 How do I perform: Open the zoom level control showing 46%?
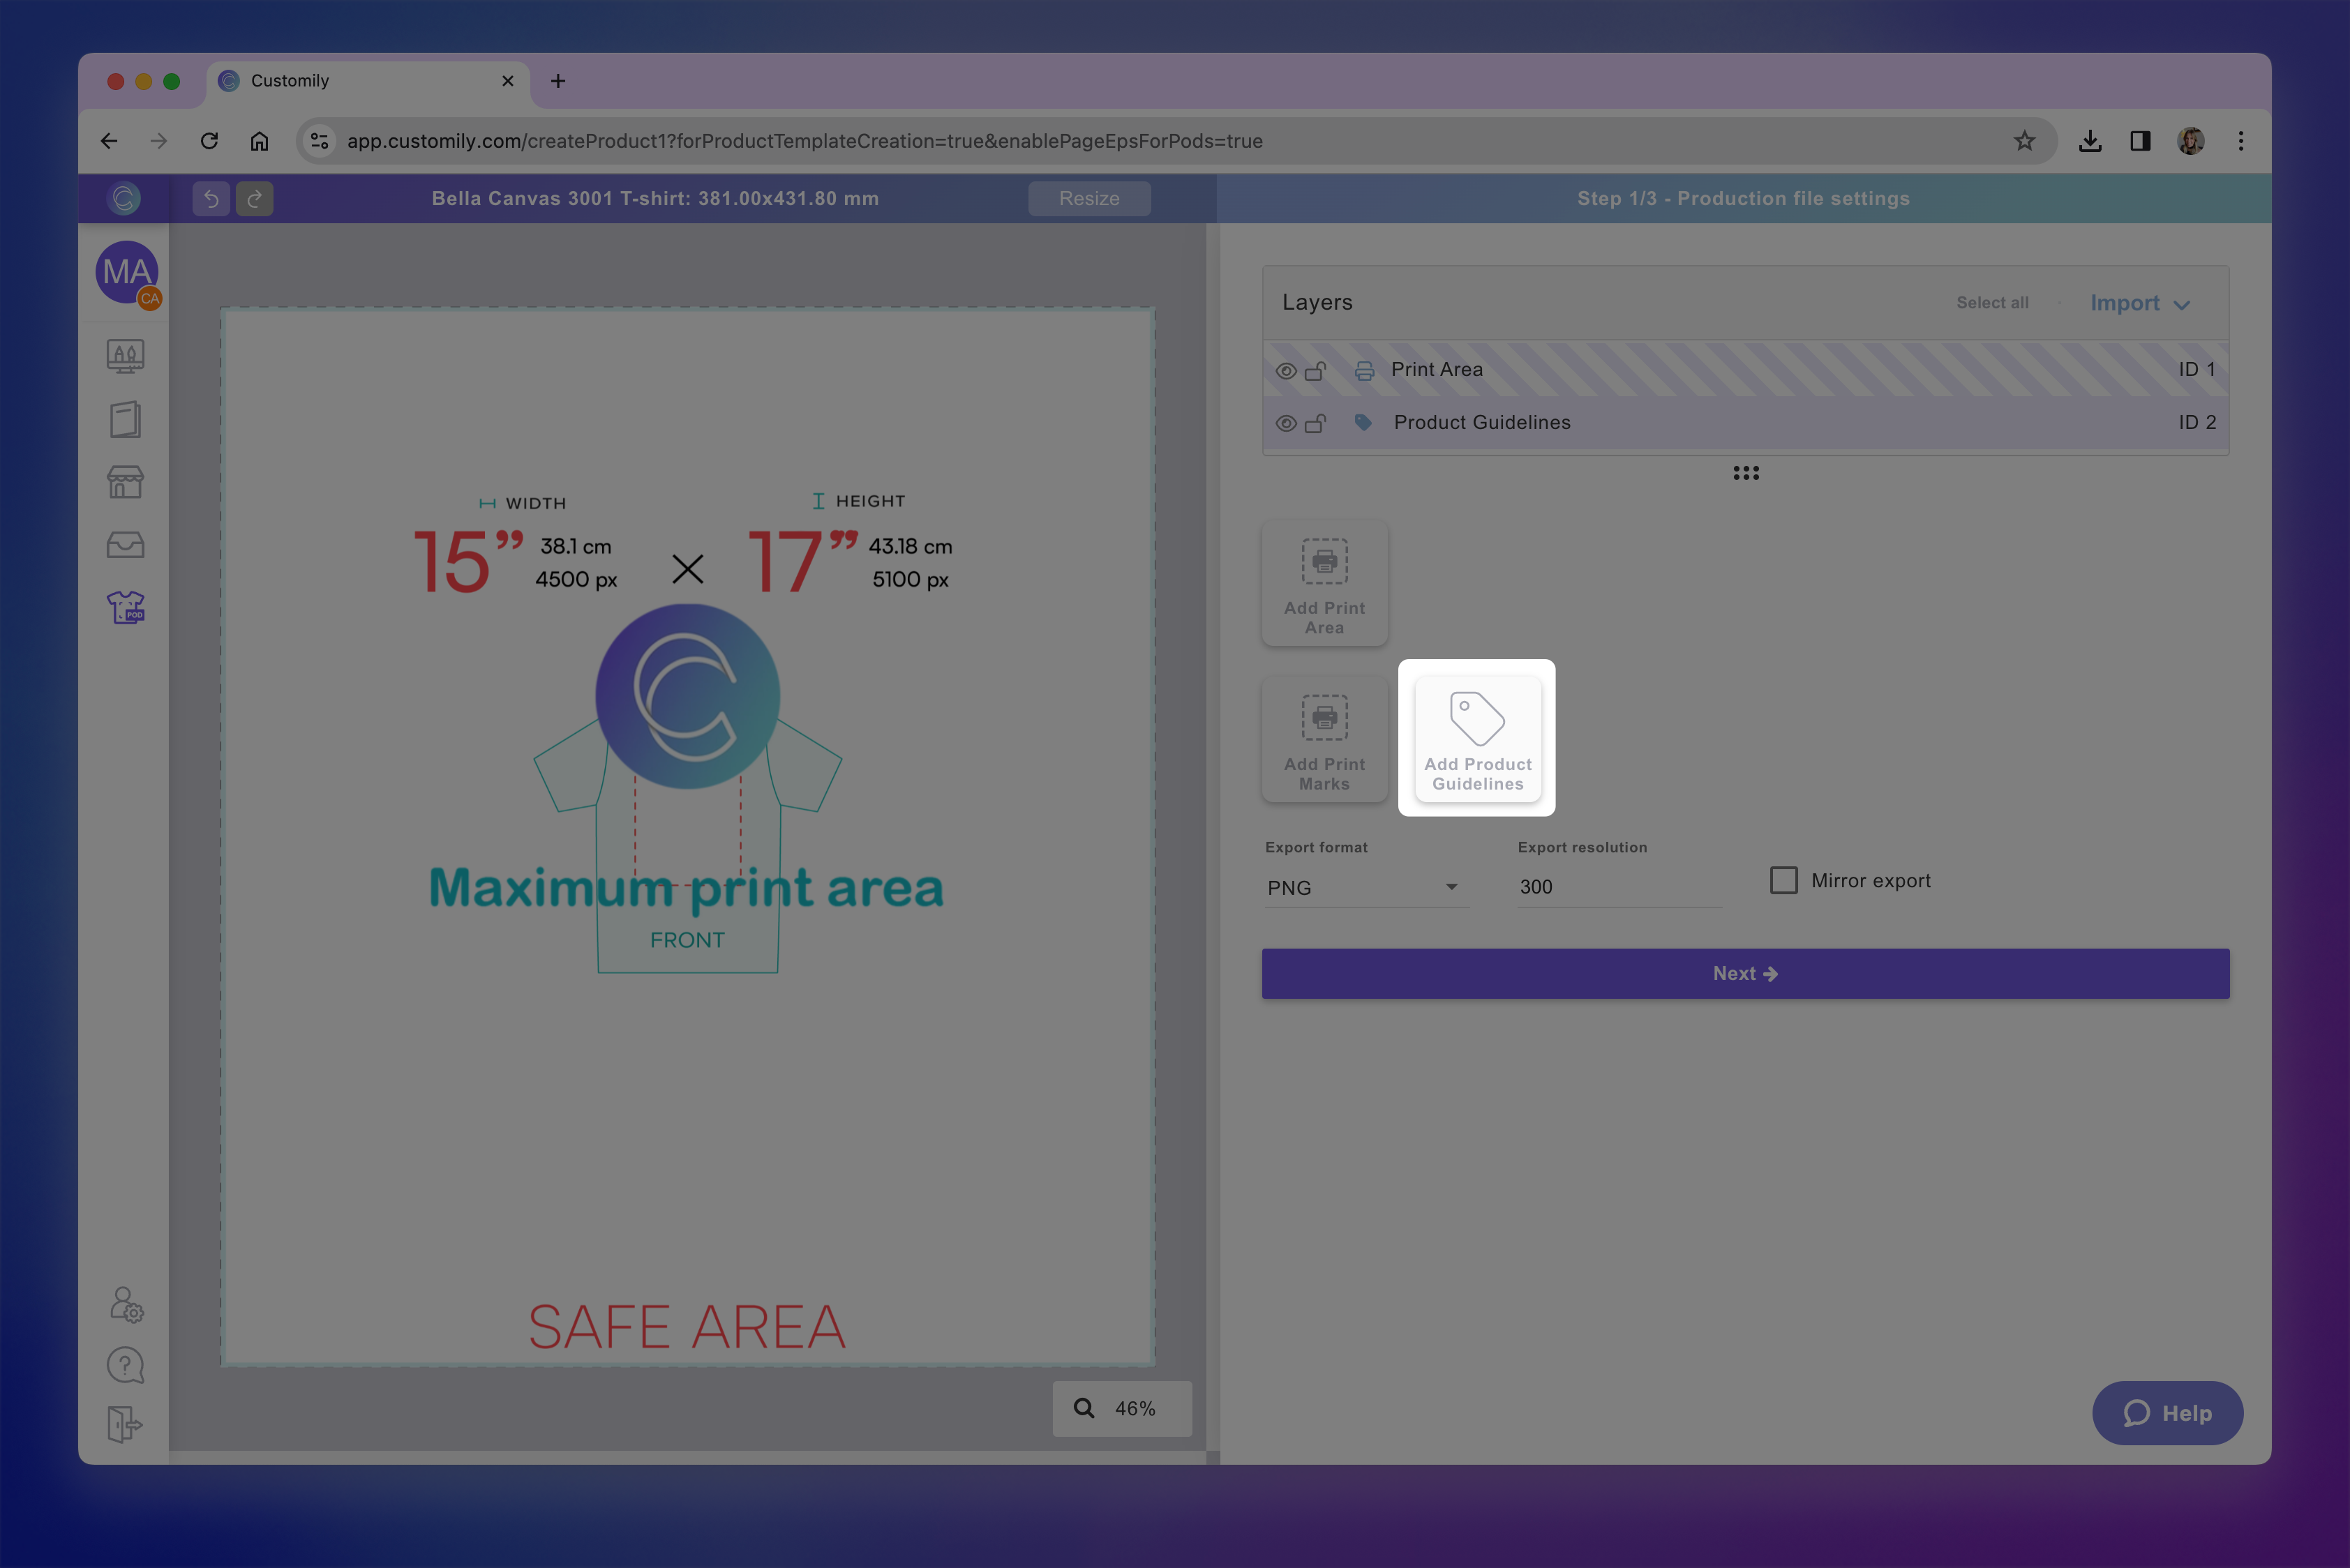1121,1408
